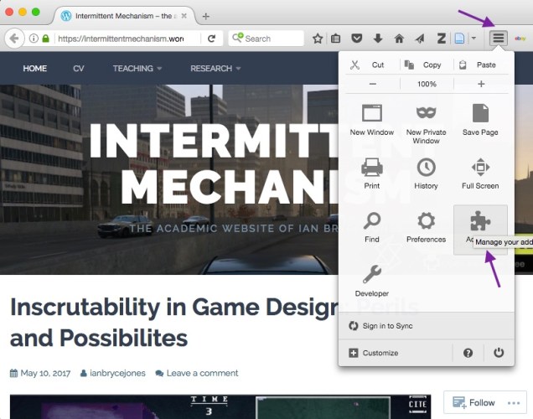Click the Search input field

(272, 39)
